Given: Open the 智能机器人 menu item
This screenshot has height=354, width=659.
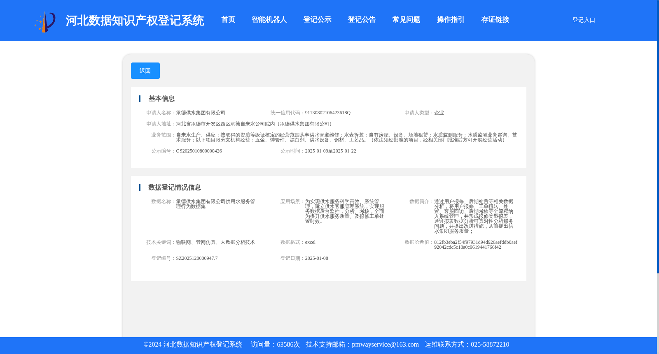Looking at the screenshot, I should tap(269, 20).
